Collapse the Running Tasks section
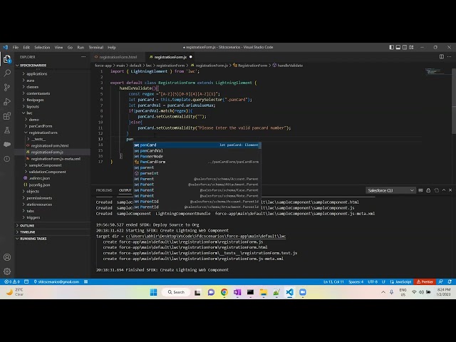 tap(33, 239)
